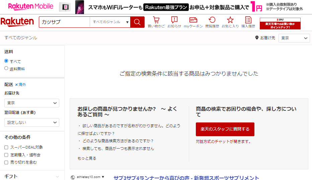Check the スーパーDEAL対象 checkbox
Screen dimensions: 312x180
pyautogui.click(x=6, y=148)
